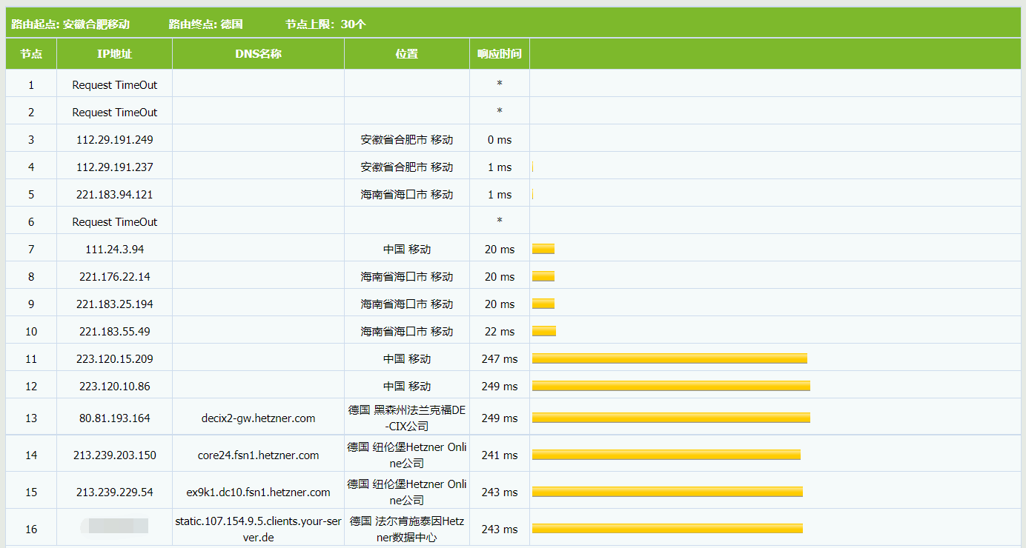Click IP address 80.81.193.164
Screen dimensions: 1026x548
[x=115, y=418]
